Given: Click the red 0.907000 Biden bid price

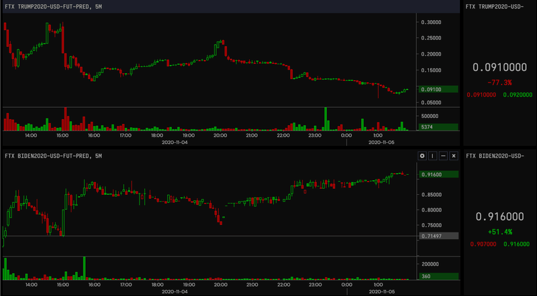Looking at the screenshot, I should coord(483,244).
